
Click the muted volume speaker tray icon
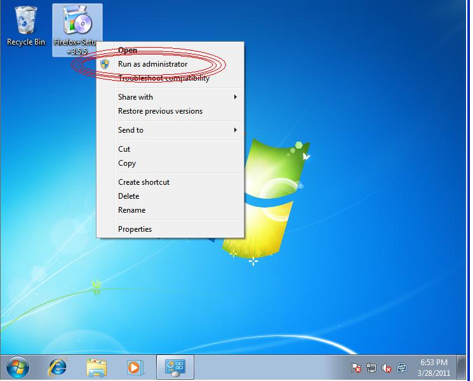point(387,368)
